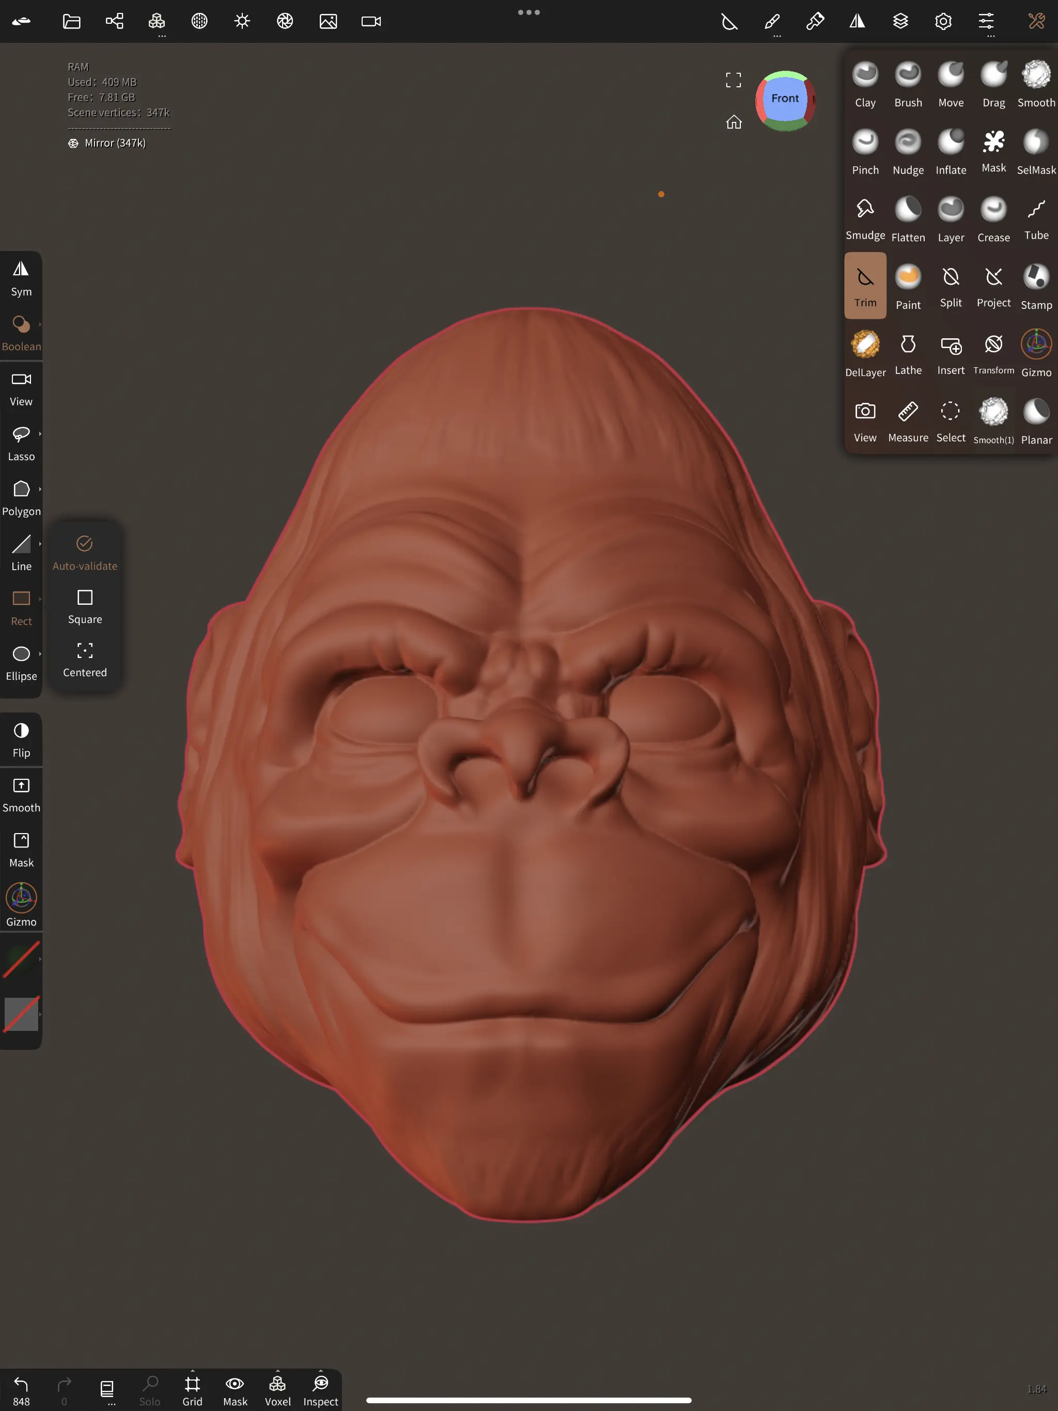This screenshot has height=1411, width=1058.
Task: Open the scene lighting settings
Action: point(242,21)
